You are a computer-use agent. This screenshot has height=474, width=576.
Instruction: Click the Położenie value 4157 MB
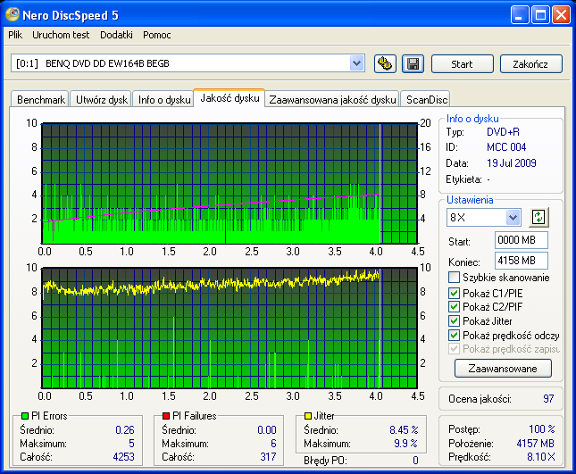click(535, 443)
